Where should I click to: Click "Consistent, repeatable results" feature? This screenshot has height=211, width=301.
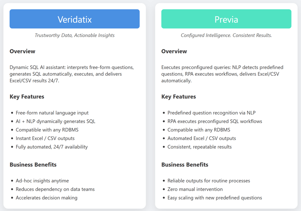(x=199, y=147)
